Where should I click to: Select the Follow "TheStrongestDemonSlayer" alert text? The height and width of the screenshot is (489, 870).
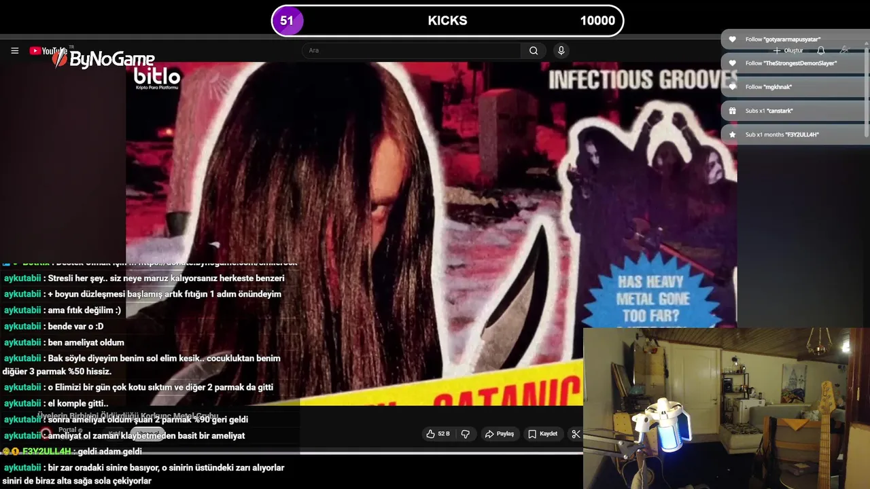click(x=791, y=63)
